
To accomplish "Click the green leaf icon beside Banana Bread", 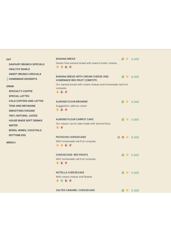I will 123,59.
